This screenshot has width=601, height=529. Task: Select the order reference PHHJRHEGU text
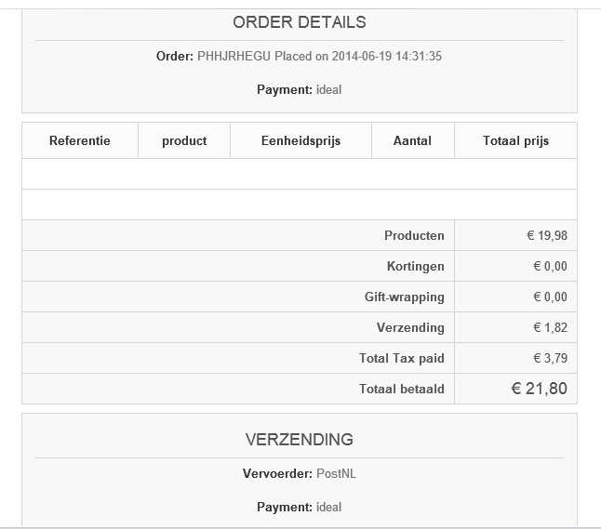tap(234, 57)
